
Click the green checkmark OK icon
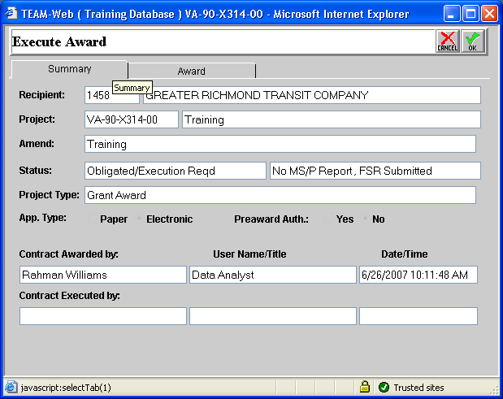472,41
